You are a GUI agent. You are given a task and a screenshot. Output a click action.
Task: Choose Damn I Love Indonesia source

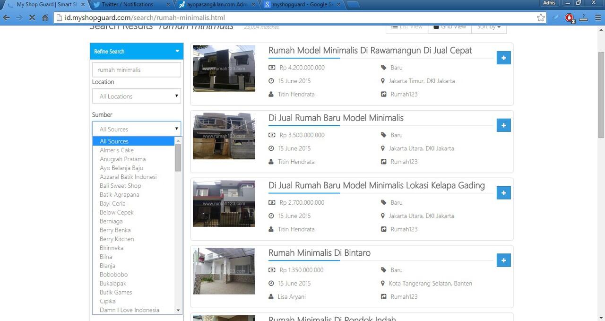coord(134,310)
